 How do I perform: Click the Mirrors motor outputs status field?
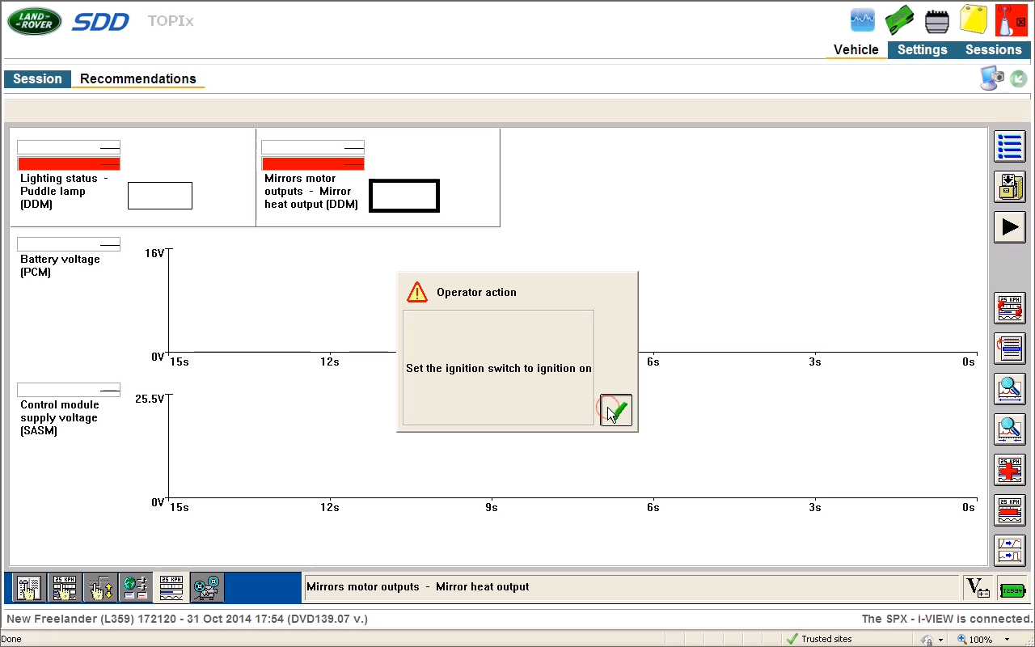point(631,587)
